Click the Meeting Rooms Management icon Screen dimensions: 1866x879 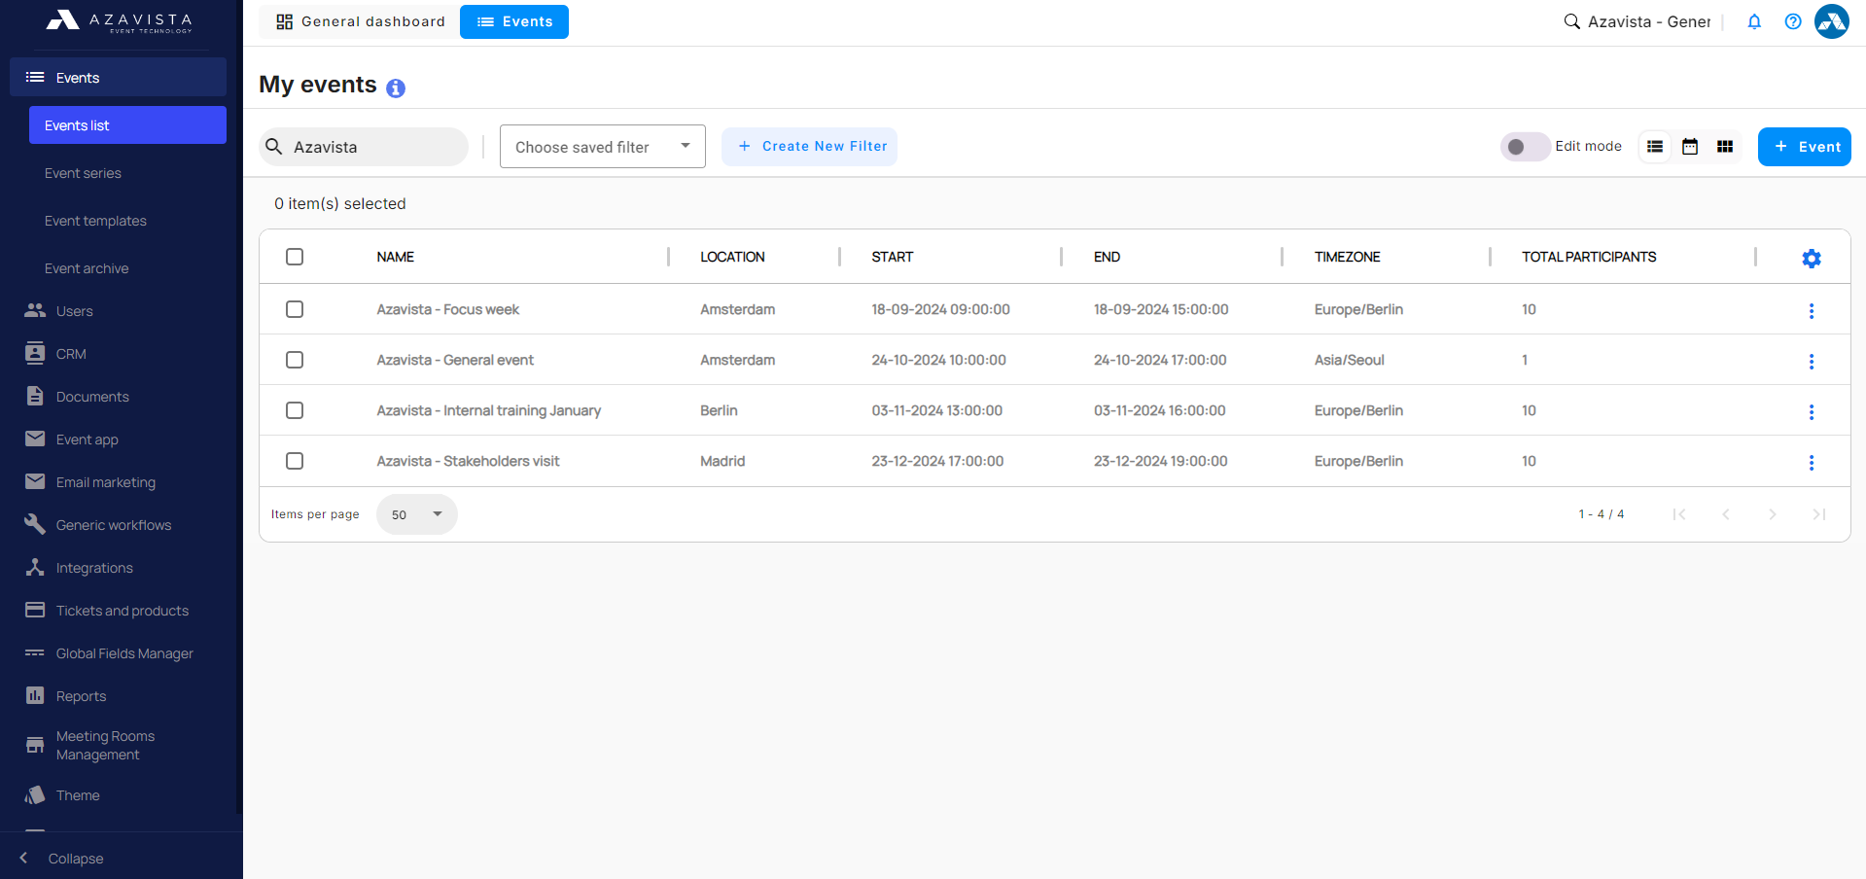35,745
